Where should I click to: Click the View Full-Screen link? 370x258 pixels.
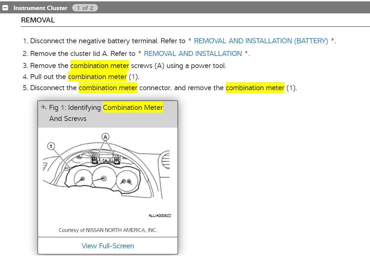(108, 246)
